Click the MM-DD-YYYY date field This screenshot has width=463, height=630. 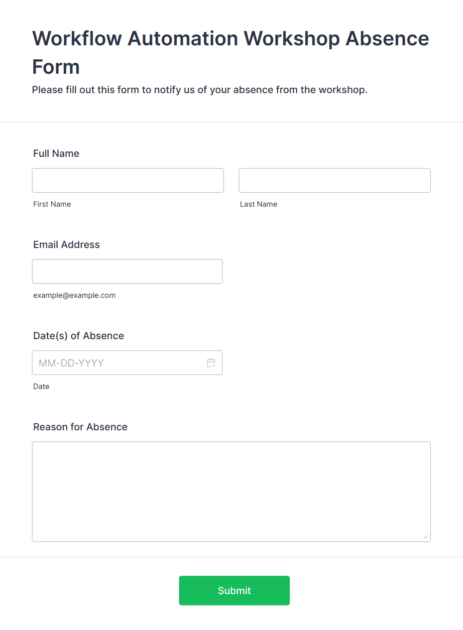point(127,363)
